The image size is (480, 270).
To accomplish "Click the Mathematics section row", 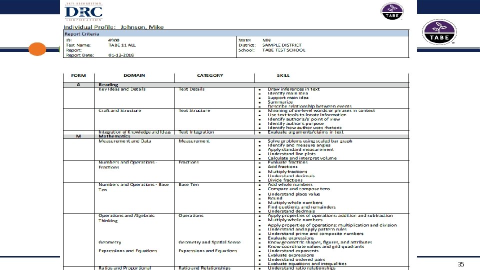I will point(236,136).
